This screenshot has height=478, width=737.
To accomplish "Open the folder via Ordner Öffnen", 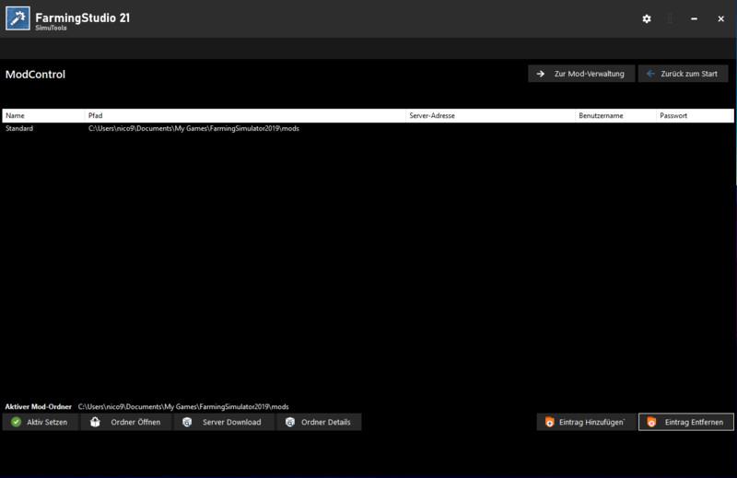I will pos(125,422).
